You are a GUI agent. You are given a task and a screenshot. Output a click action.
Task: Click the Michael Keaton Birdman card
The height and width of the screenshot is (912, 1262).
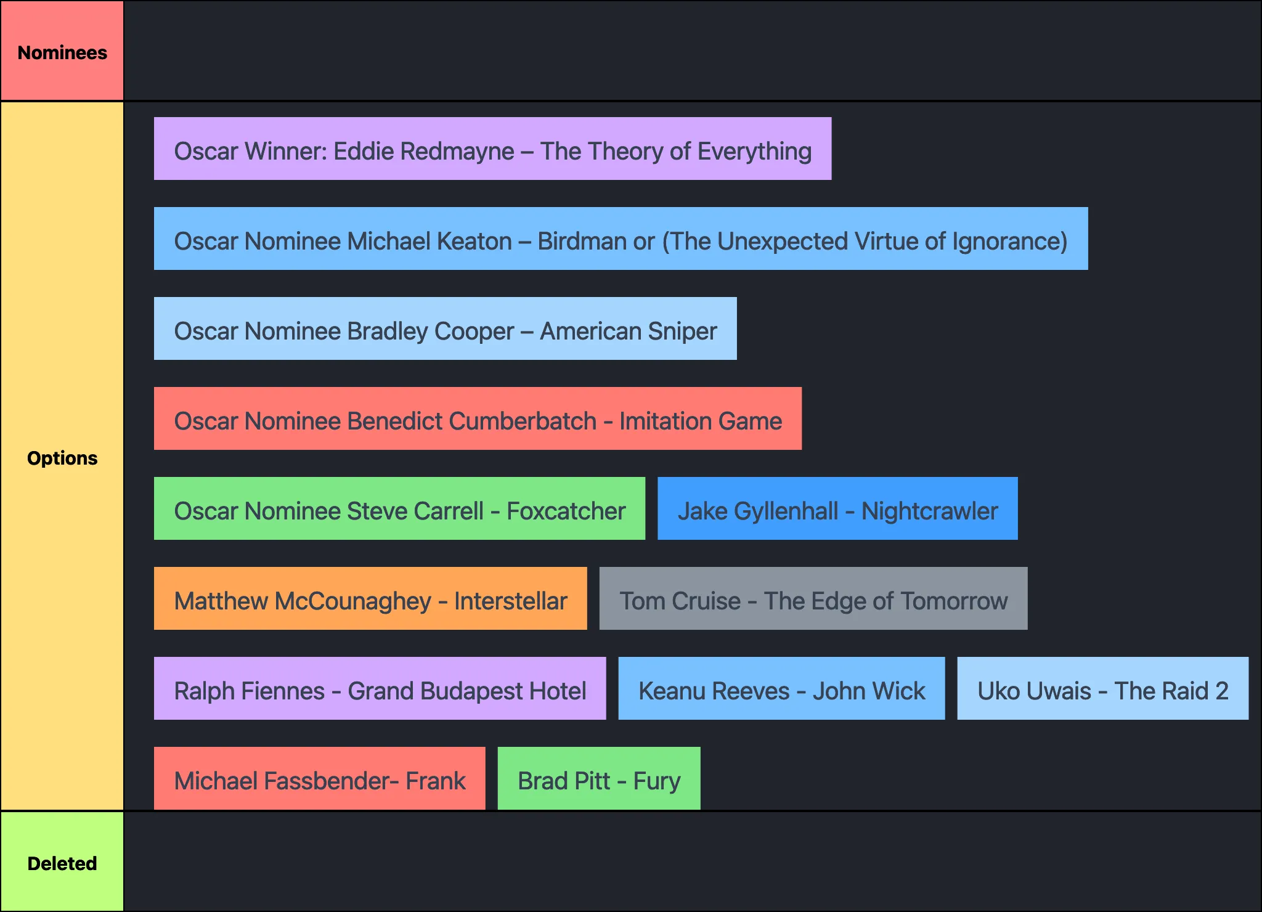pos(621,239)
